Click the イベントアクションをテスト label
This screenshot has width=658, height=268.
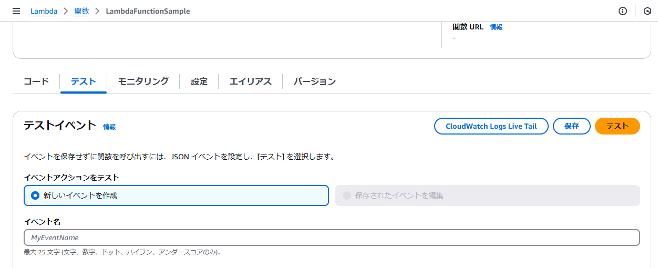(71, 177)
